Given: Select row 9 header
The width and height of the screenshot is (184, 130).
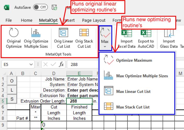Looking at the screenshot, I should click(3, 125).
